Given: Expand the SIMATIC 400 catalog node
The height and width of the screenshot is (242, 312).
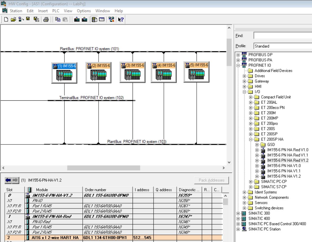Looking at the screenshot, I should click(x=238, y=218).
